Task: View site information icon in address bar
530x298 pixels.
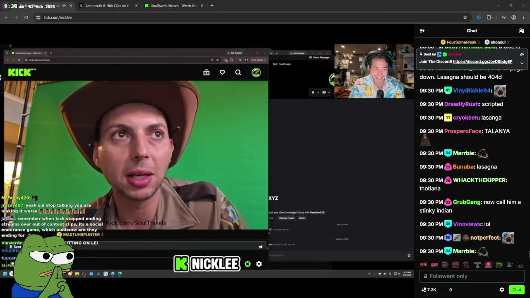Action: pos(38,17)
